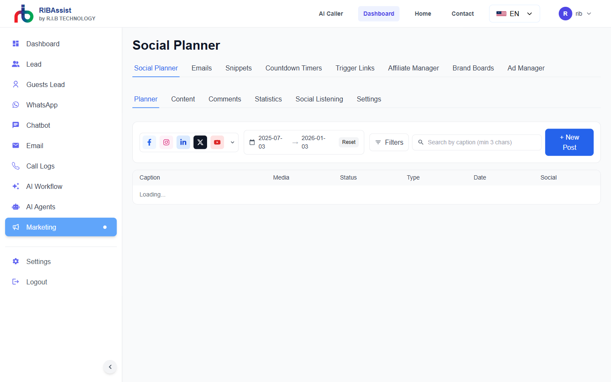611x382 pixels.
Task: Create a post with the New Post button
Action: [569, 142]
